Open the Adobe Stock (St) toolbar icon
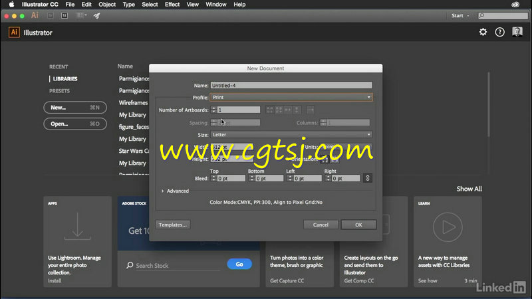Viewport: 532px width, 299px height. click(65, 15)
